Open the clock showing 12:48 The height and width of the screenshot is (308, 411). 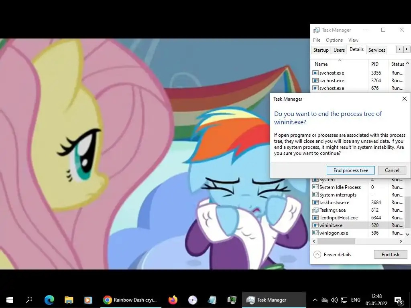coord(376,300)
